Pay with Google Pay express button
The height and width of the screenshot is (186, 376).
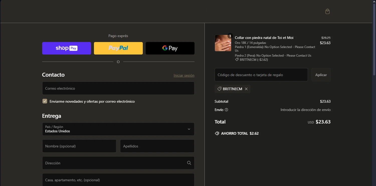click(x=170, y=48)
